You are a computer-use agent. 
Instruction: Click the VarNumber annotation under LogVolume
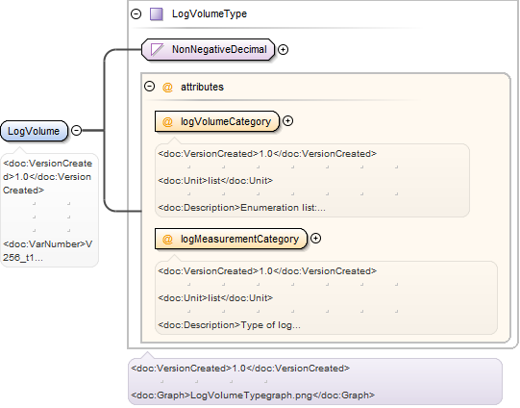[47, 251]
